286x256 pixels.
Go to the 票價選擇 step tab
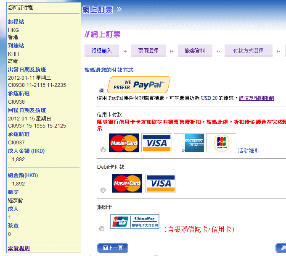pos(148,51)
